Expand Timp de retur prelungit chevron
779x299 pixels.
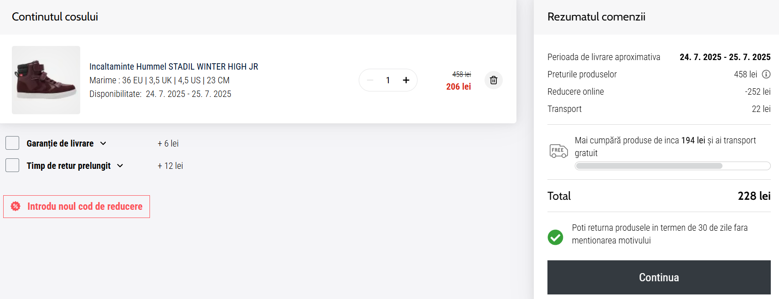pos(120,166)
